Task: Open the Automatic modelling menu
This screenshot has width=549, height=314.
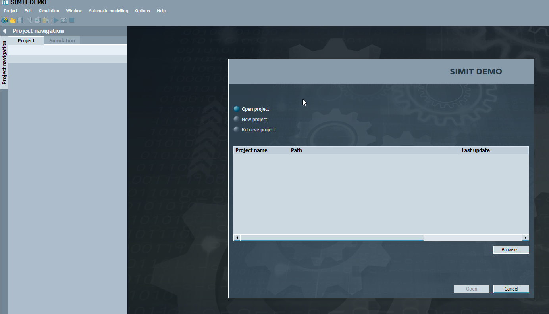Action: coord(108,11)
